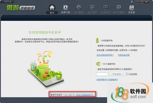Expand the title bar dropdown menu arrow
This screenshot has height=103, width=153.
(132, 2)
